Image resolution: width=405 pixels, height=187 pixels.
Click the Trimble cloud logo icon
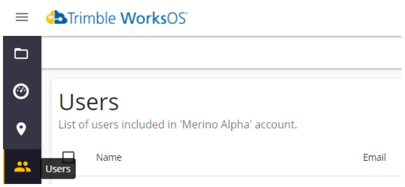(57, 17)
